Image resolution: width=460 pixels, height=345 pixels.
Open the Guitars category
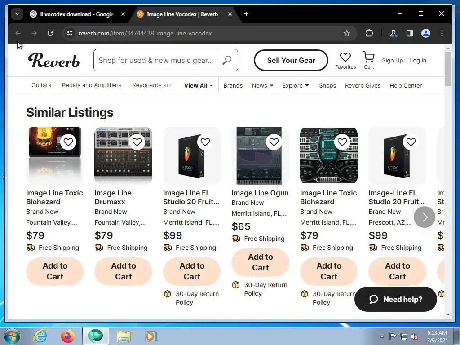41,85
